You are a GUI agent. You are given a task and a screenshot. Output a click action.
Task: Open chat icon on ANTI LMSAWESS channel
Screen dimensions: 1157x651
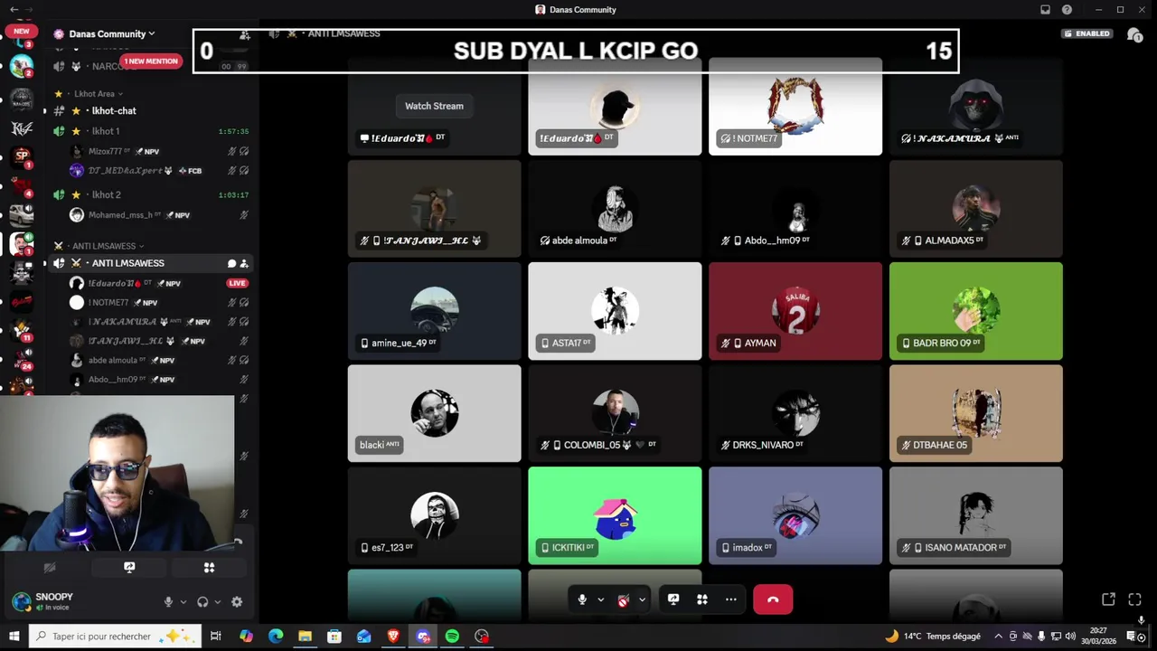(231, 263)
